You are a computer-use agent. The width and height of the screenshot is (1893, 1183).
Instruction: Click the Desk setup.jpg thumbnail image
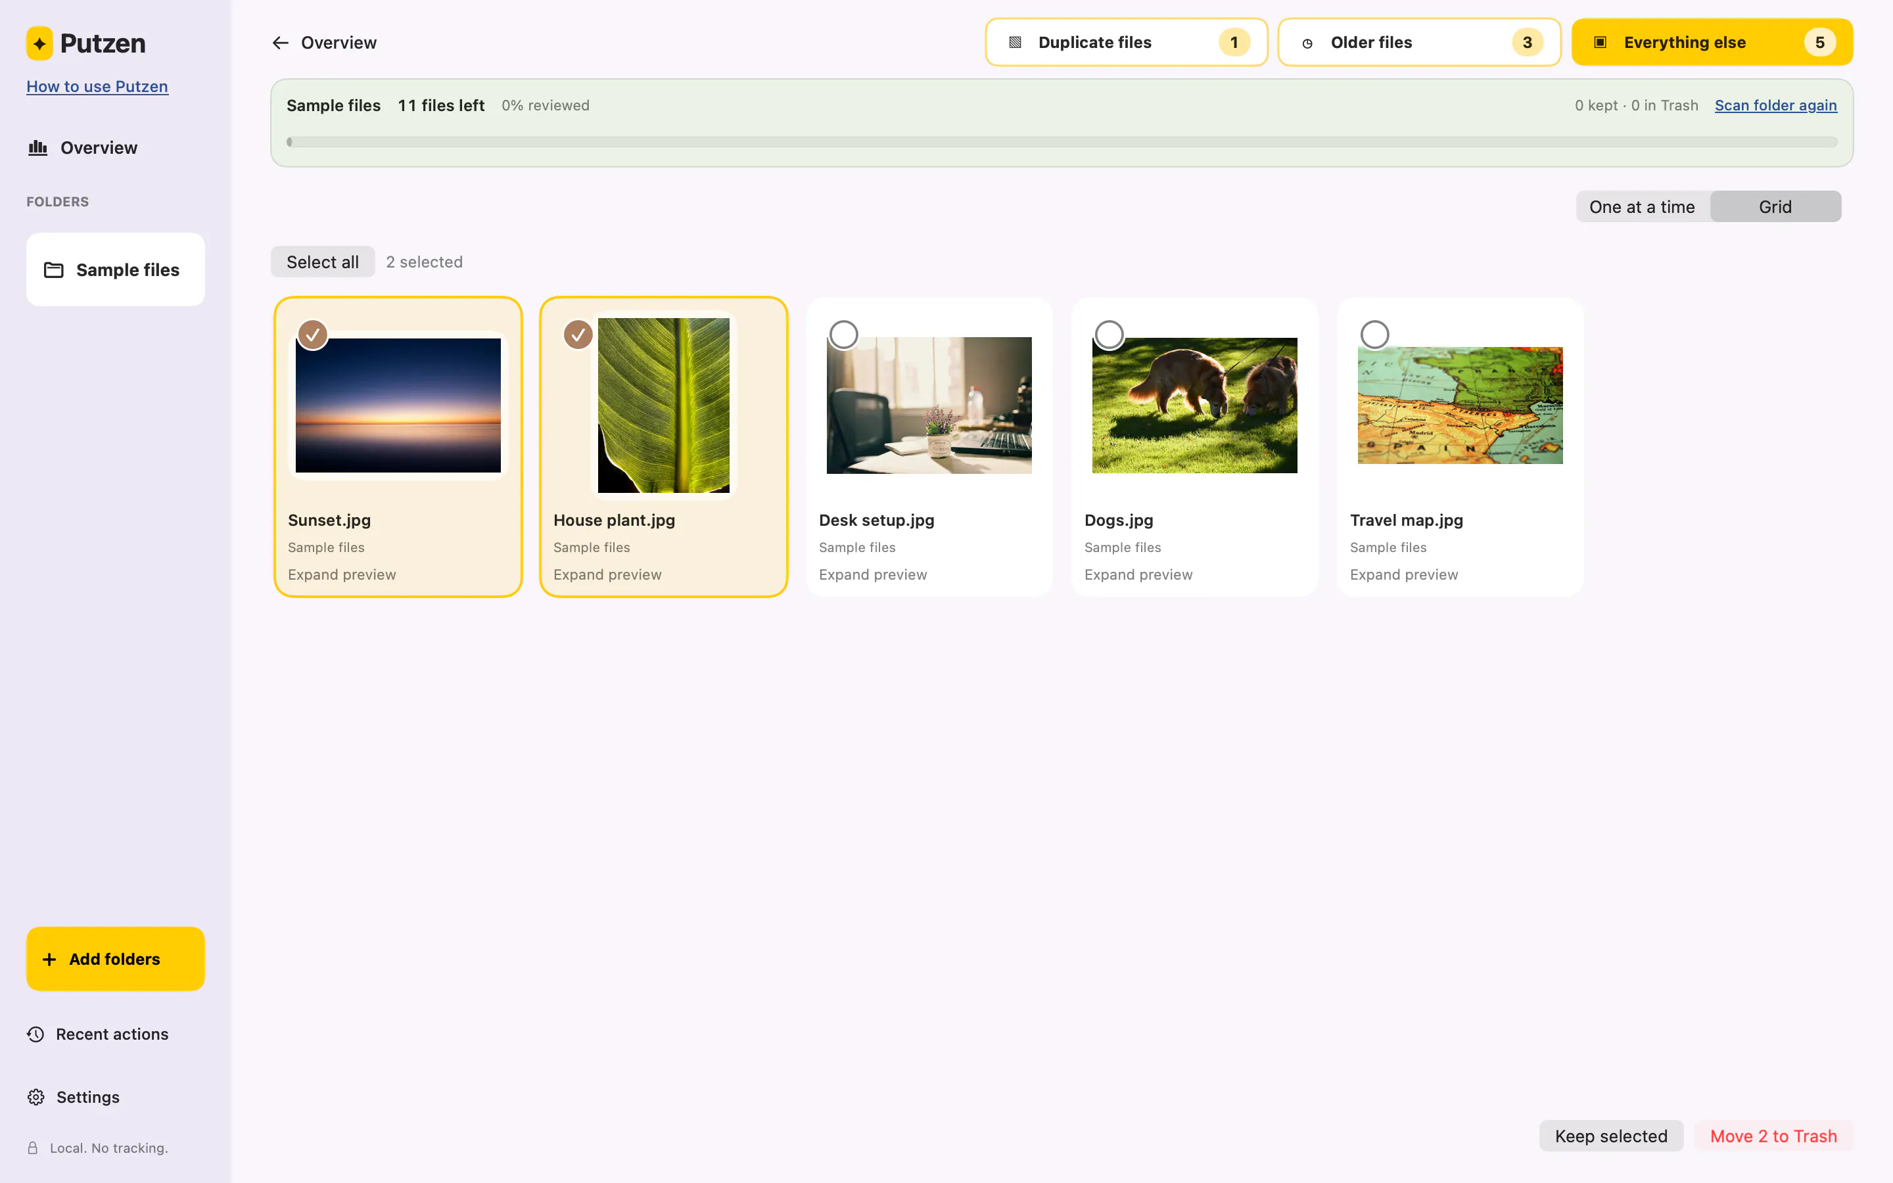[929, 406]
